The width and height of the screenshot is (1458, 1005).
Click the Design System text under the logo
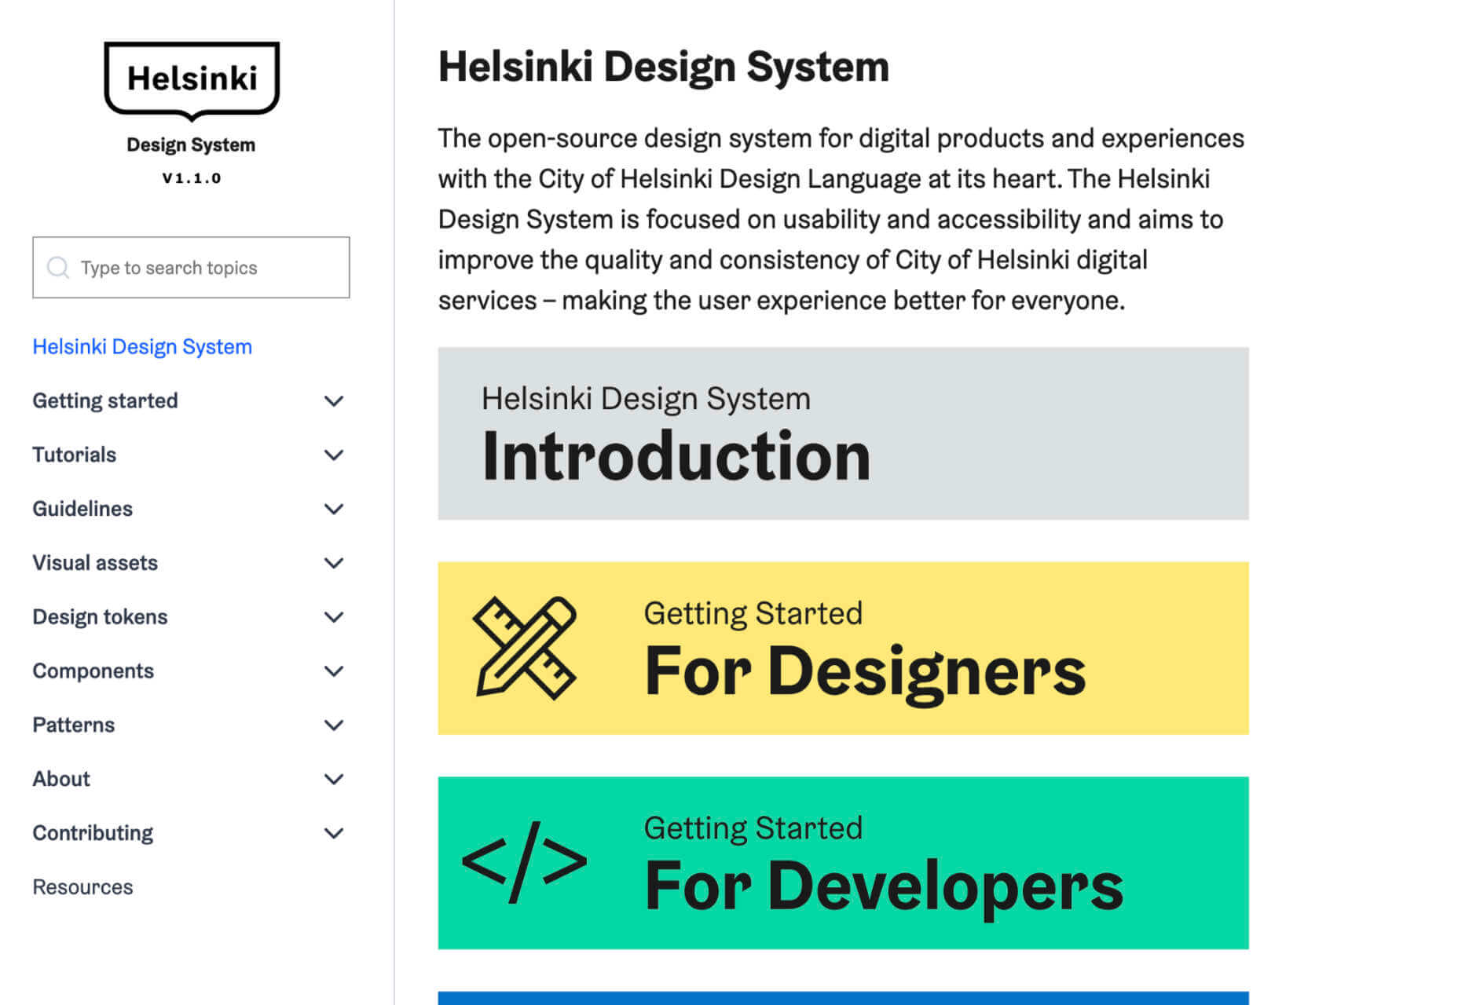click(191, 145)
